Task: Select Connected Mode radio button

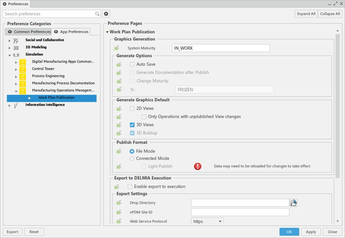Action: (132, 158)
